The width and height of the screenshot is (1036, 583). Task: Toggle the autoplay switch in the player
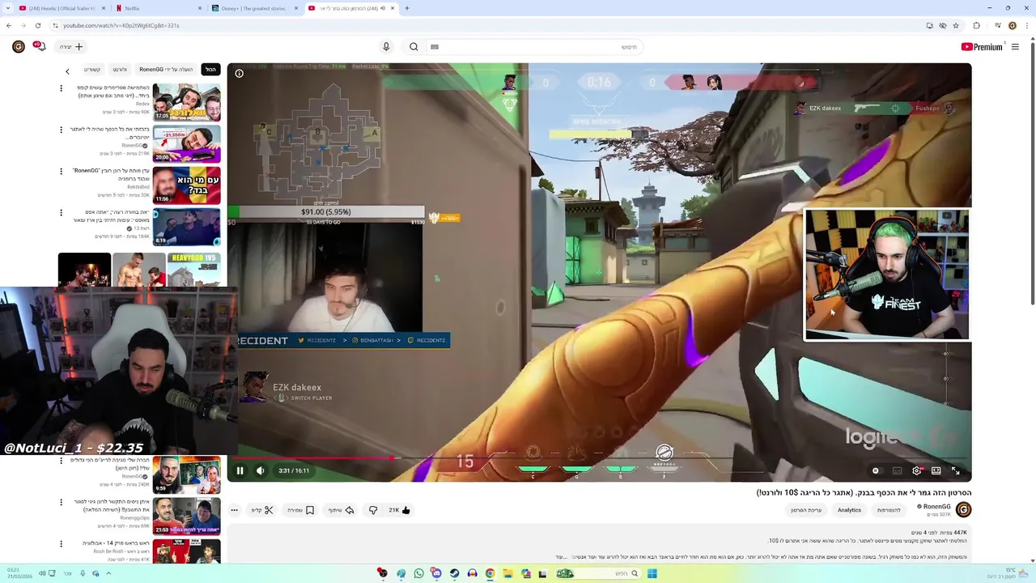876,470
